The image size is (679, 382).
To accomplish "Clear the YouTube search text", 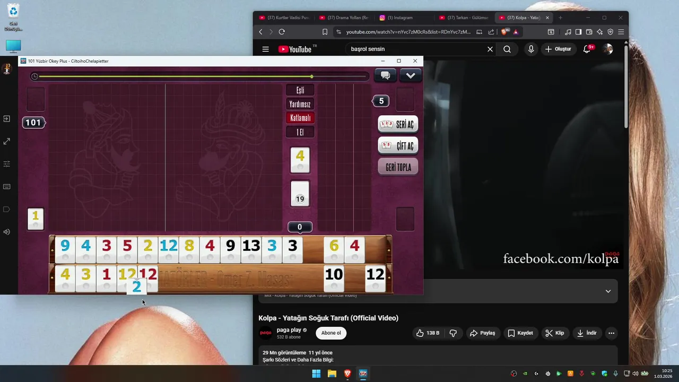I will (490, 49).
